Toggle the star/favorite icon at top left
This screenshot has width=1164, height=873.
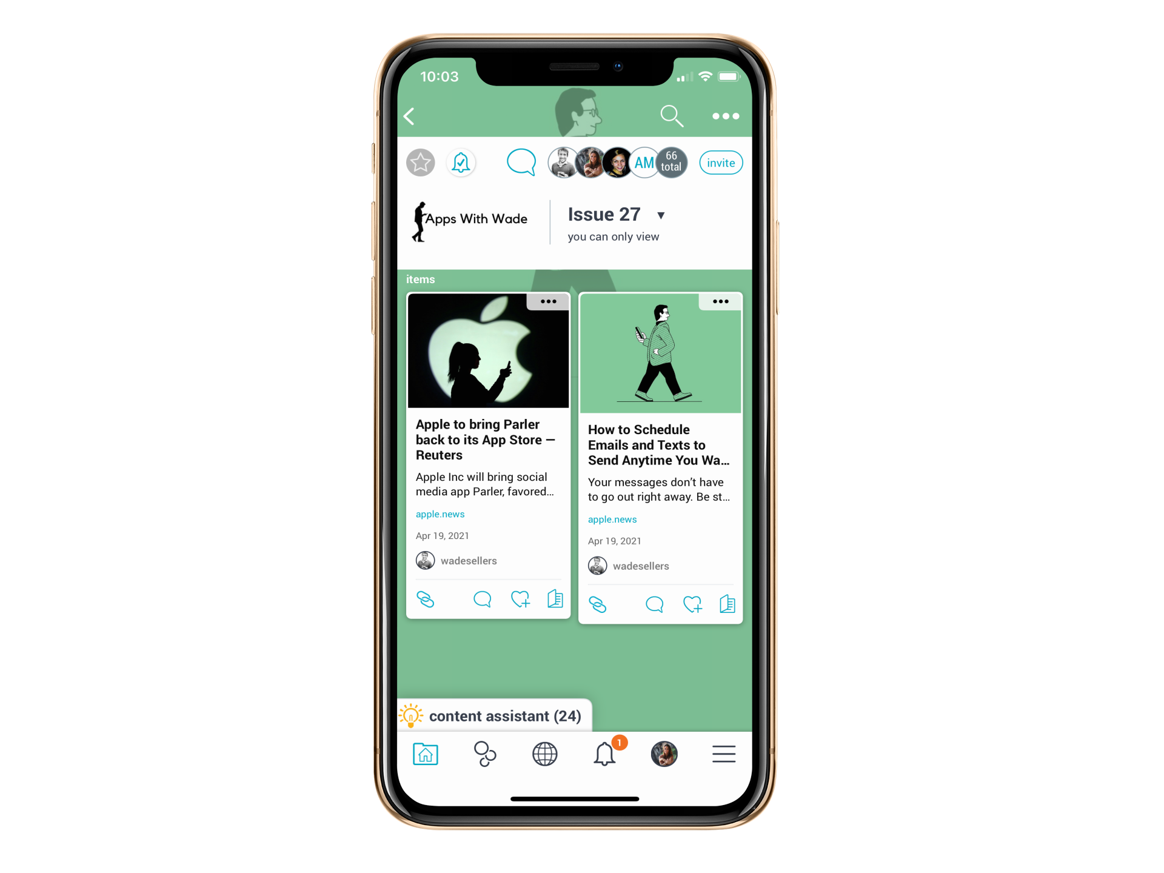point(421,162)
